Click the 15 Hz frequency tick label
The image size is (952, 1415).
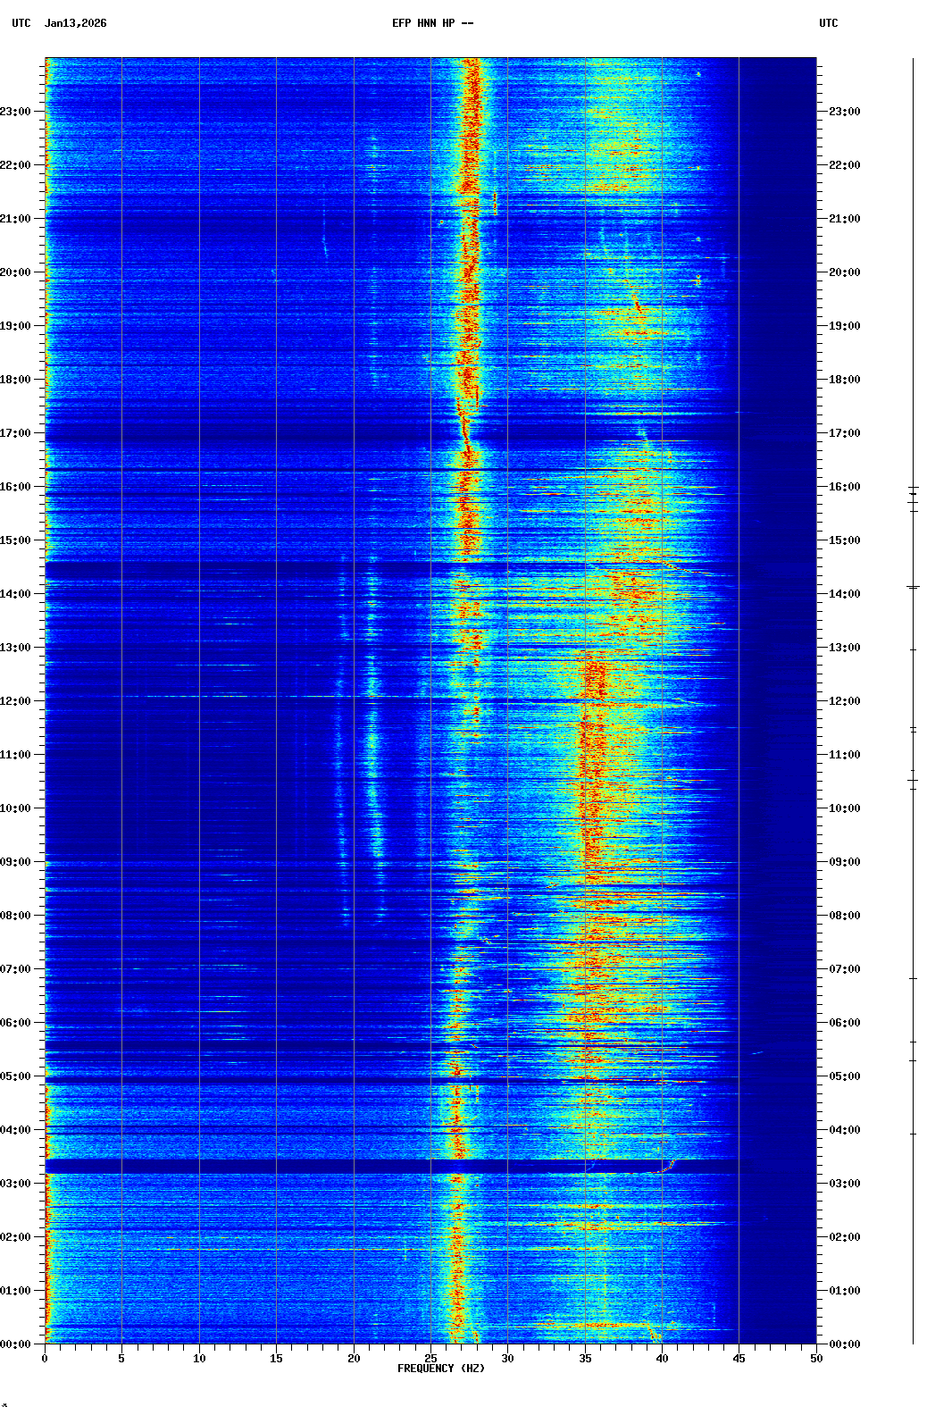point(276,1358)
